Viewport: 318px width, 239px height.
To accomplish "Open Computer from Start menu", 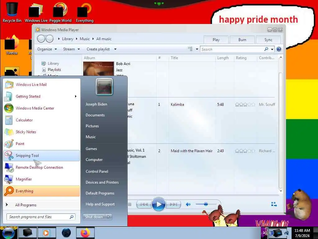I will tap(94, 160).
